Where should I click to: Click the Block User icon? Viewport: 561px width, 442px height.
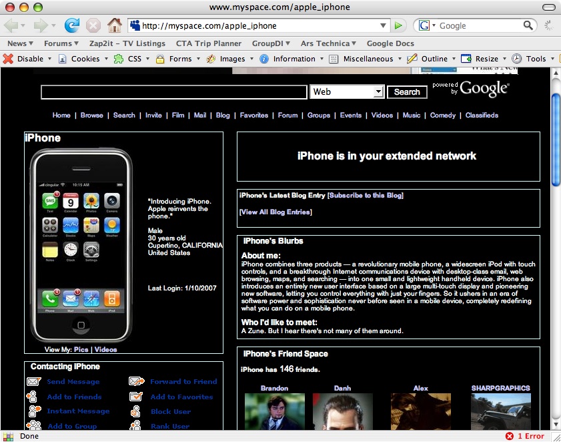[135, 411]
